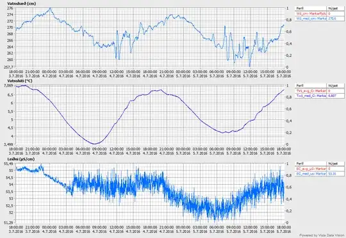Click the 12:00:00 5.7.2016 label under Vatnshæð chart

(251, 74)
